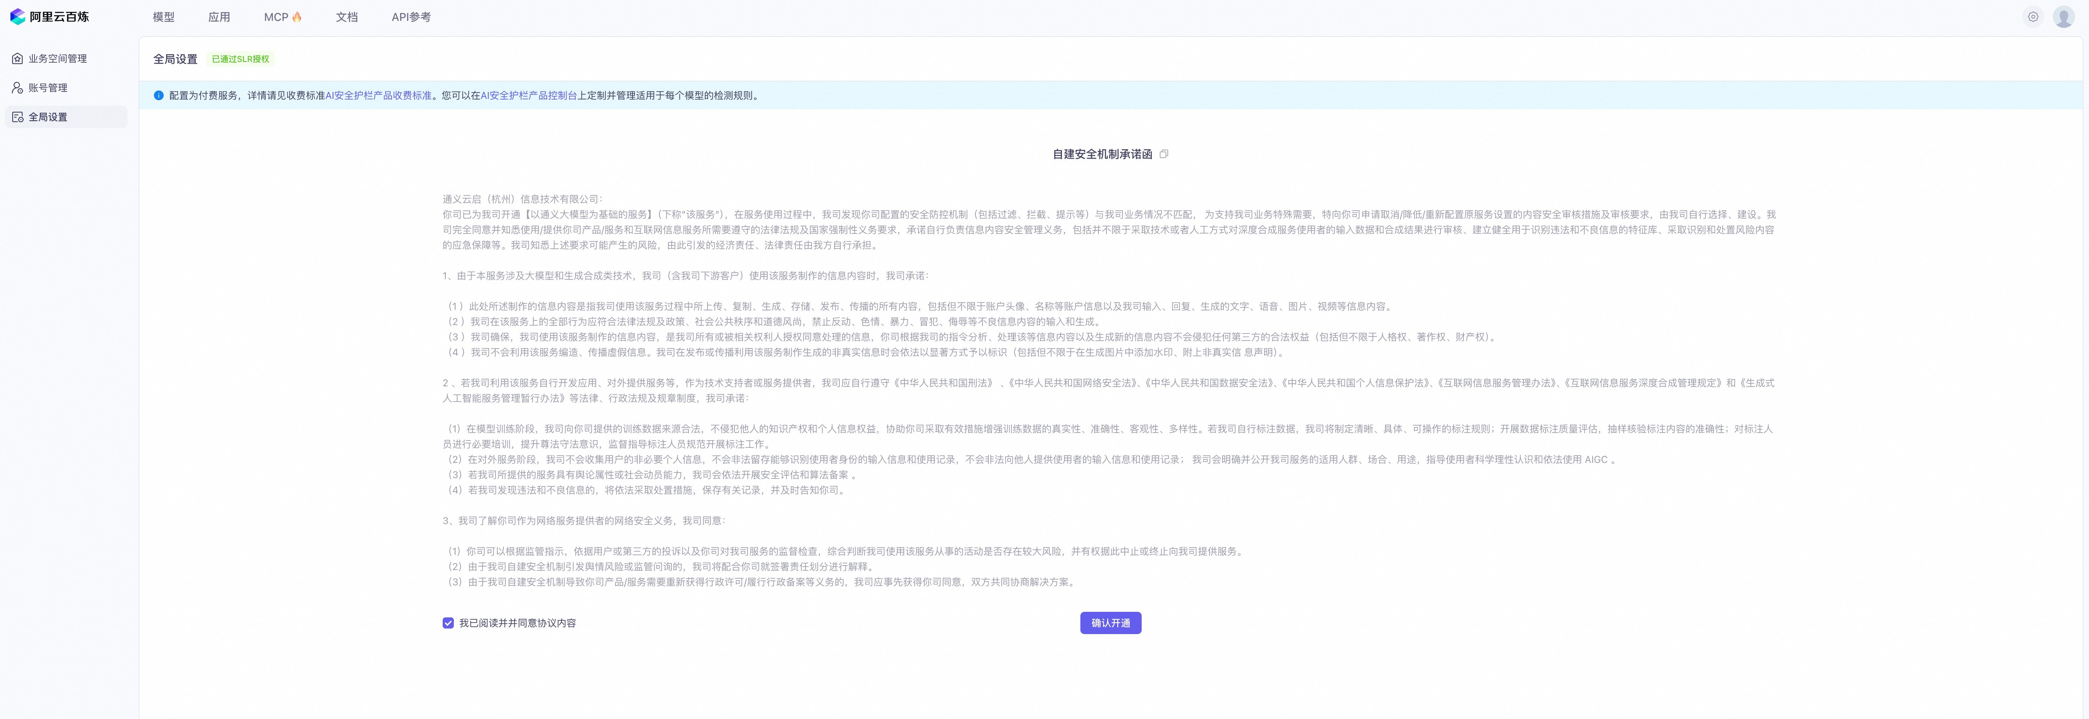Click the 确认开通 button
Screen dimensions: 2089x719
[1110, 623]
